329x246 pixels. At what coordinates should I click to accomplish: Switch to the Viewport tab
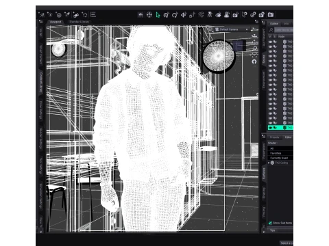point(56,22)
